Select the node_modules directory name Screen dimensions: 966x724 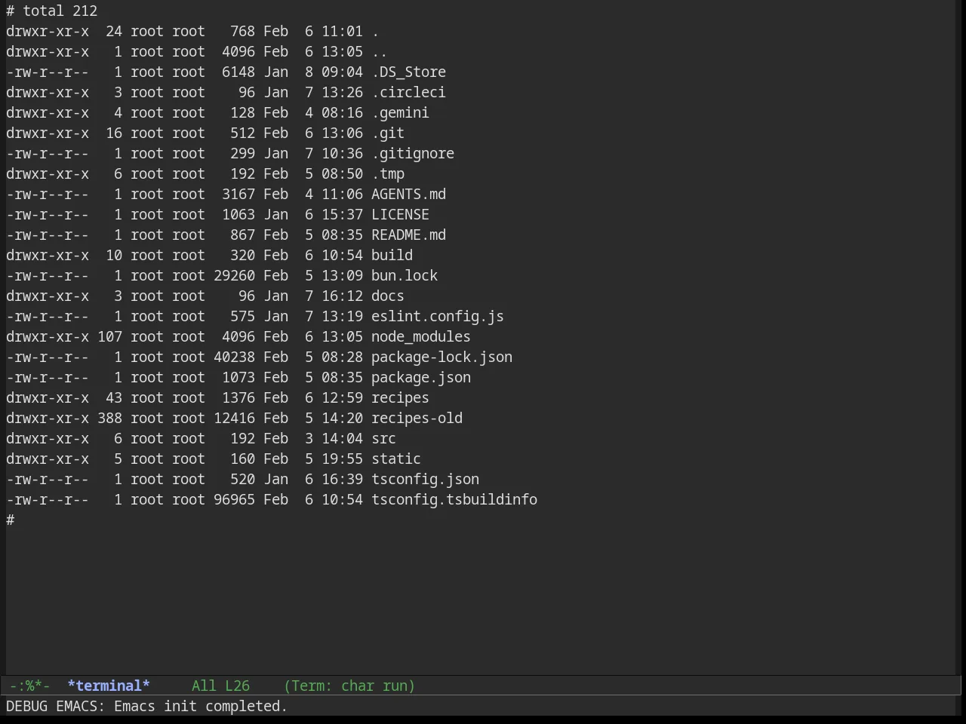[421, 336]
